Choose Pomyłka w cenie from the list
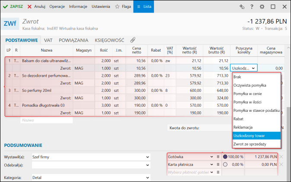Viewport: 291px width, 182px height. coord(247,94)
